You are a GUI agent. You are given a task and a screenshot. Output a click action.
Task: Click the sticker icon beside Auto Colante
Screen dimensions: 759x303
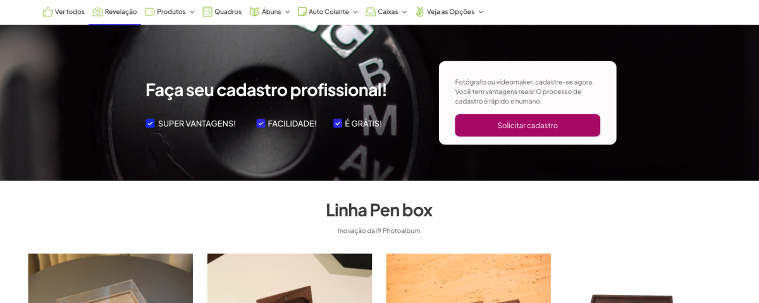point(302,12)
